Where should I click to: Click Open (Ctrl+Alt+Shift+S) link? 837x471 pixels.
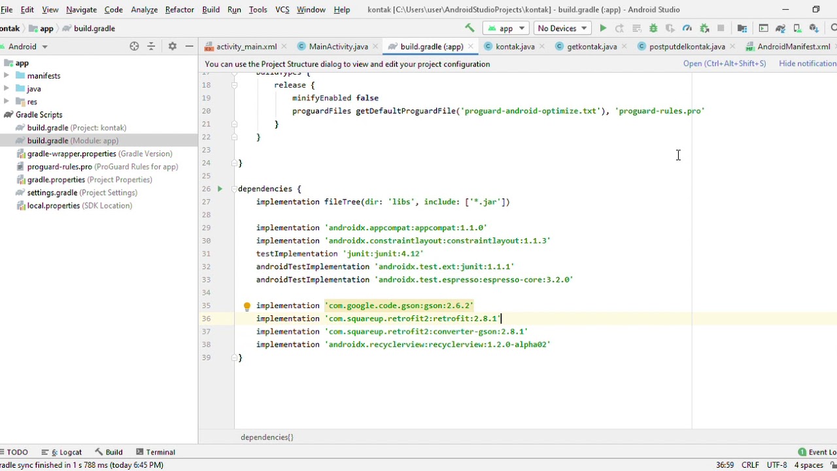(725, 63)
